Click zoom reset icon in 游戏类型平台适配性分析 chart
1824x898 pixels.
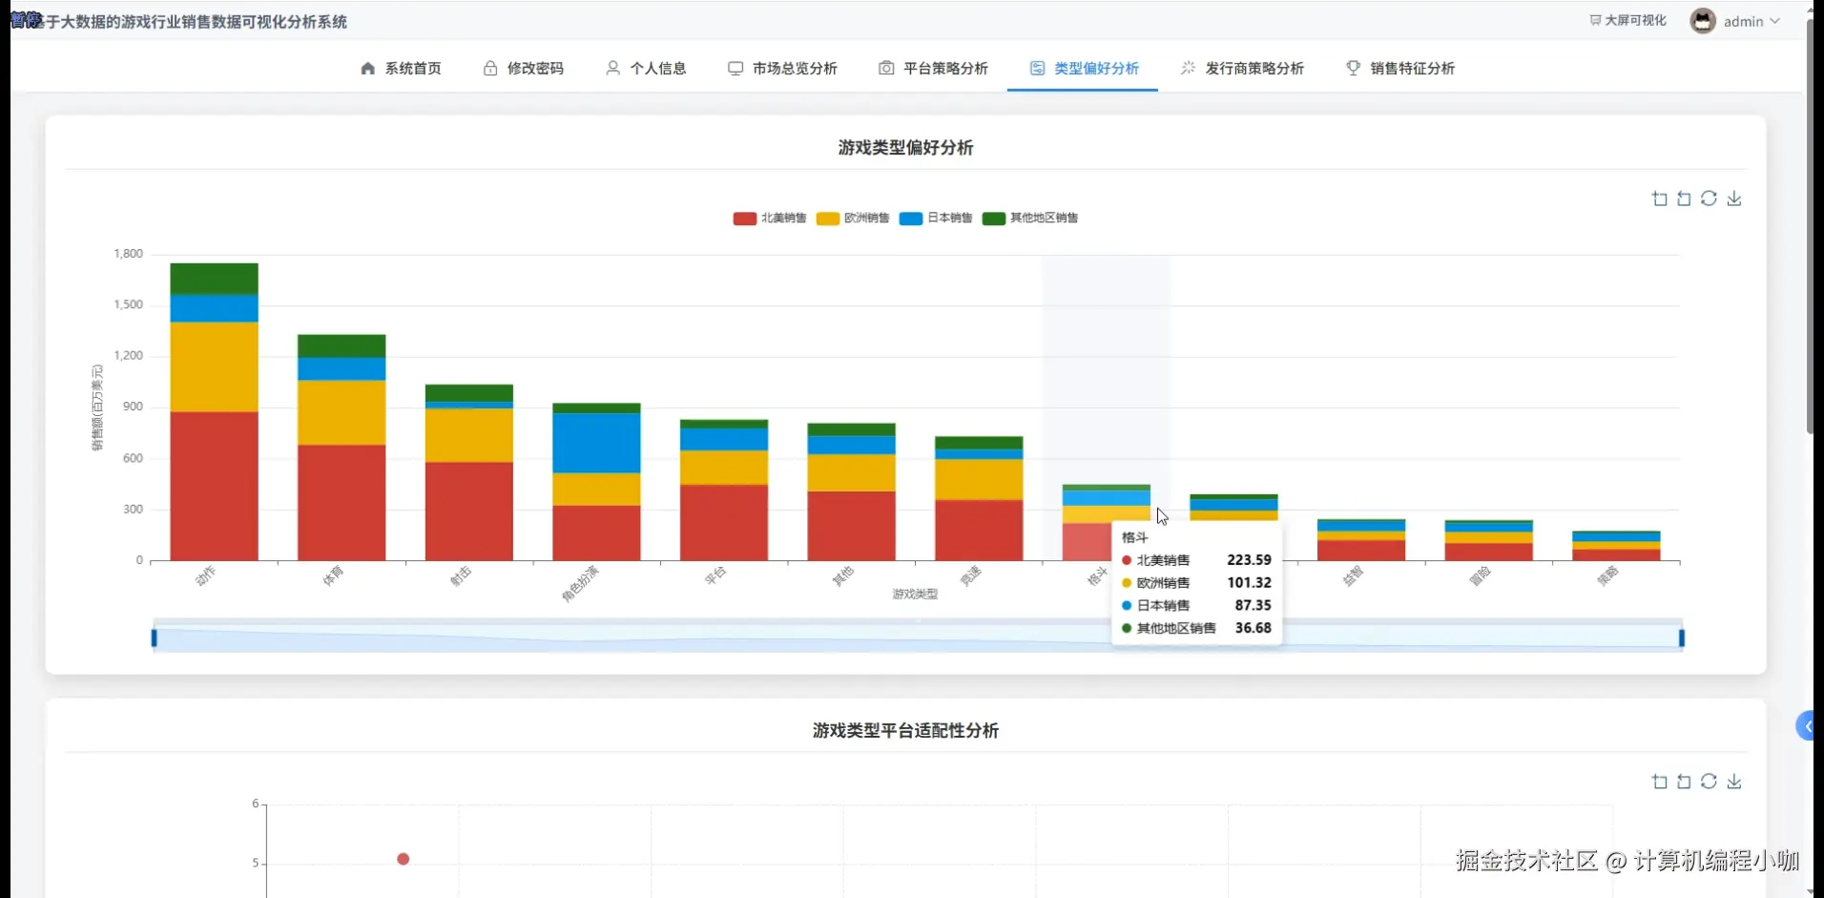pos(1684,782)
